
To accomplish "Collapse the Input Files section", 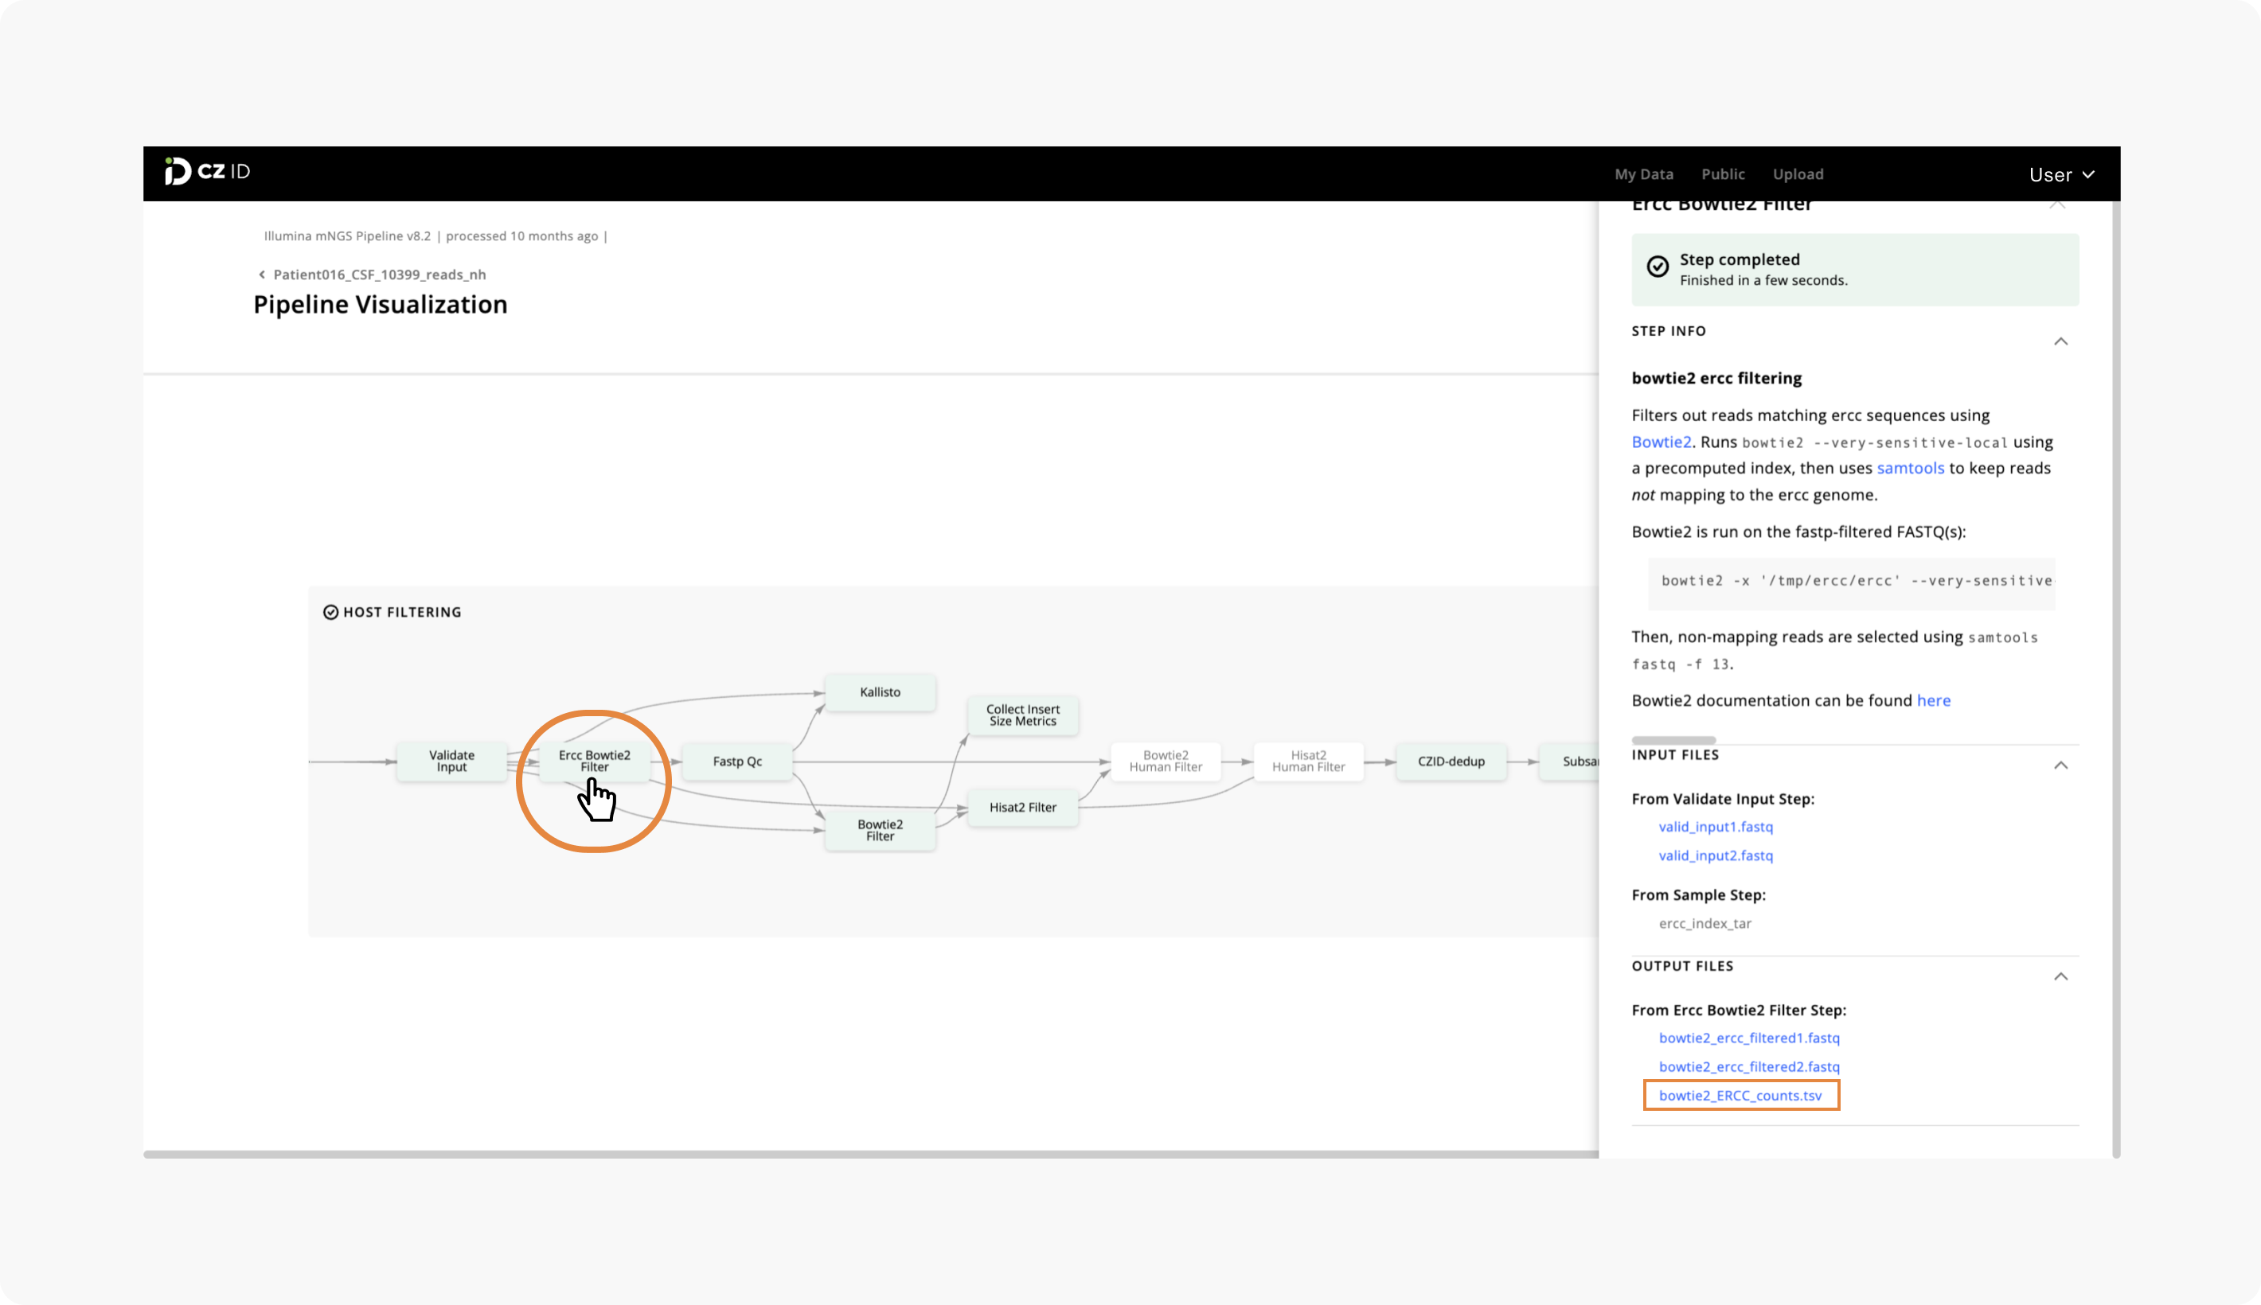I will click(x=2060, y=765).
